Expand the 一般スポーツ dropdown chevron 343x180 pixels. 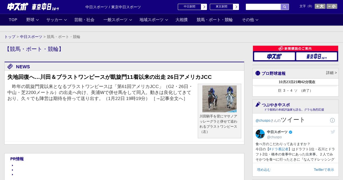131,20
